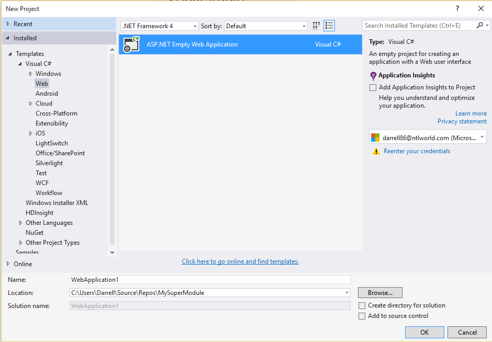Click the project Name input field

click(x=209, y=280)
